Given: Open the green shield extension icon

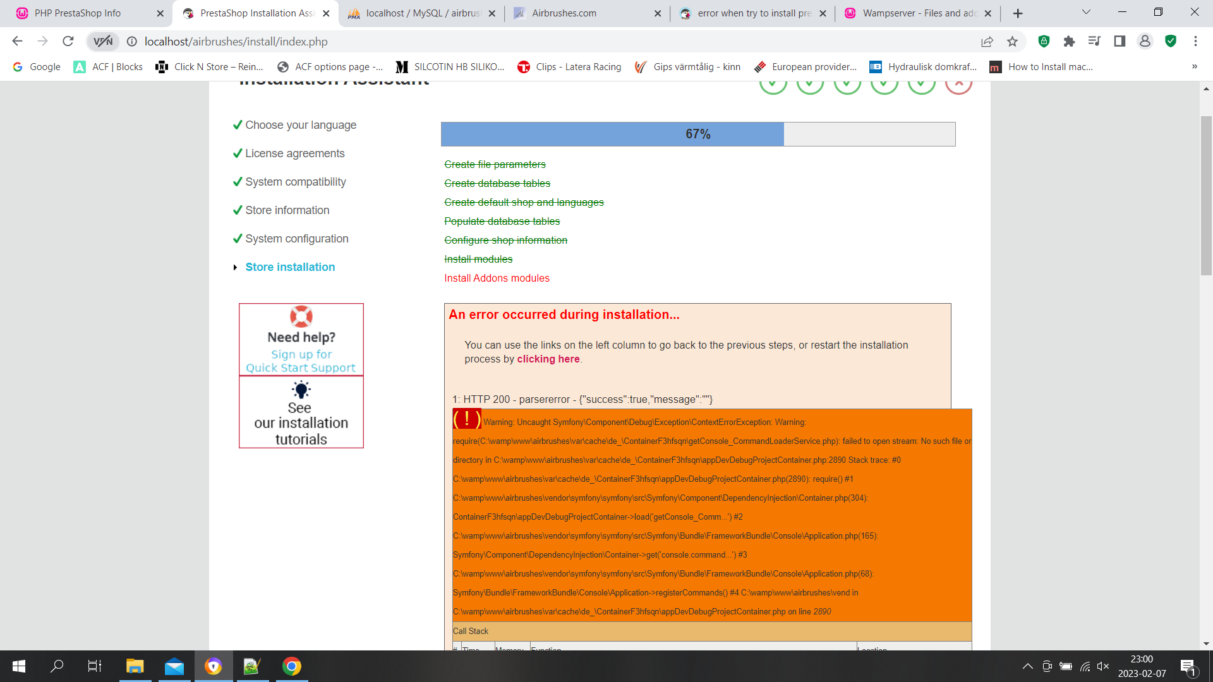Looking at the screenshot, I should [1044, 41].
